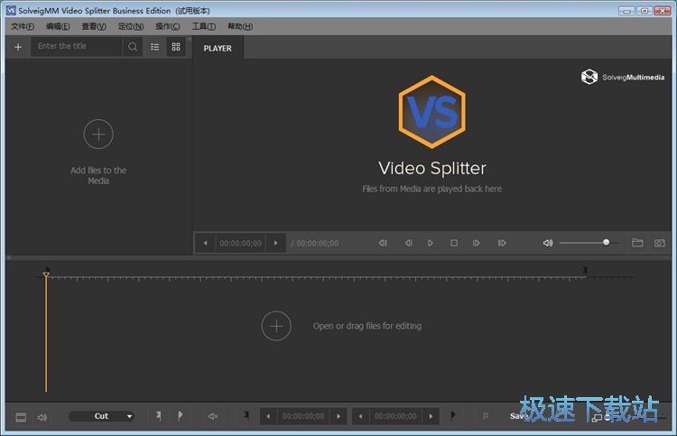Click the Enter the title search field
The height and width of the screenshot is (436, 677).
point(77,47)
